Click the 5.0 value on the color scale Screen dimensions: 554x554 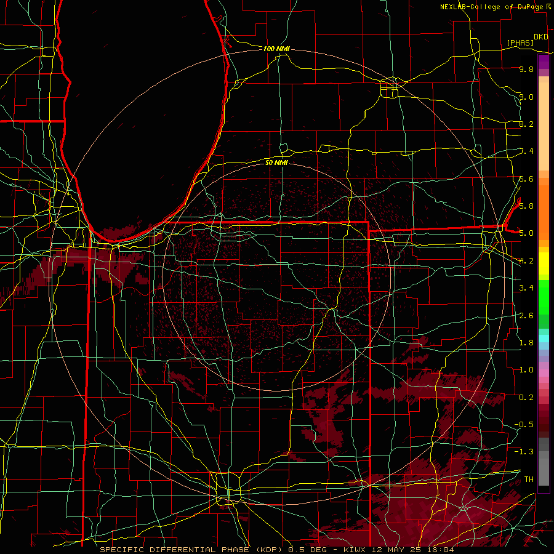tap(526, 233)
